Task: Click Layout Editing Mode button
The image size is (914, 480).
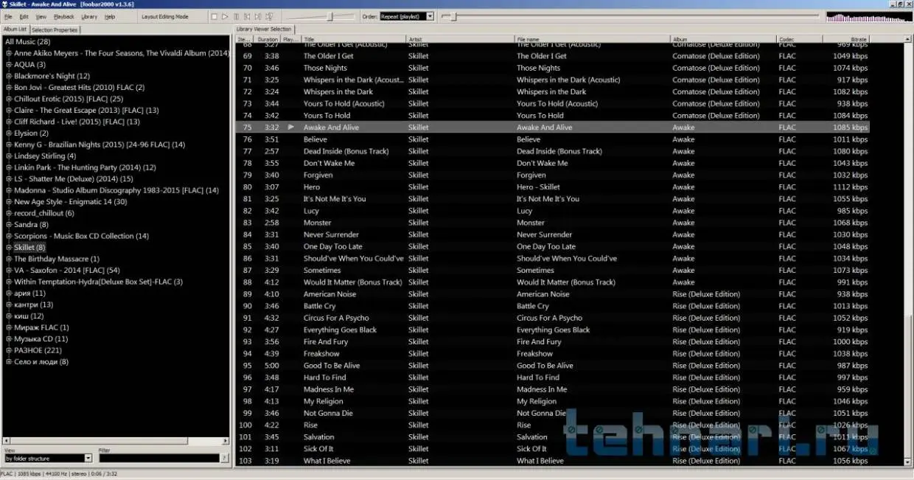Action: coord(165,16)
